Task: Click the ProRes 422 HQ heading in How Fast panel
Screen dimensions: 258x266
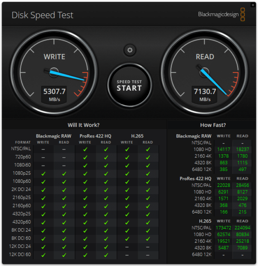Action: click(195, 179)
